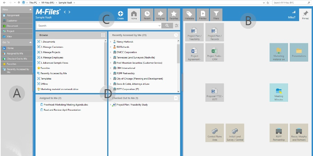
Task: Navigate forward with the M-Files right chevron
Action: pyautogui.click(x=69, y=12)
